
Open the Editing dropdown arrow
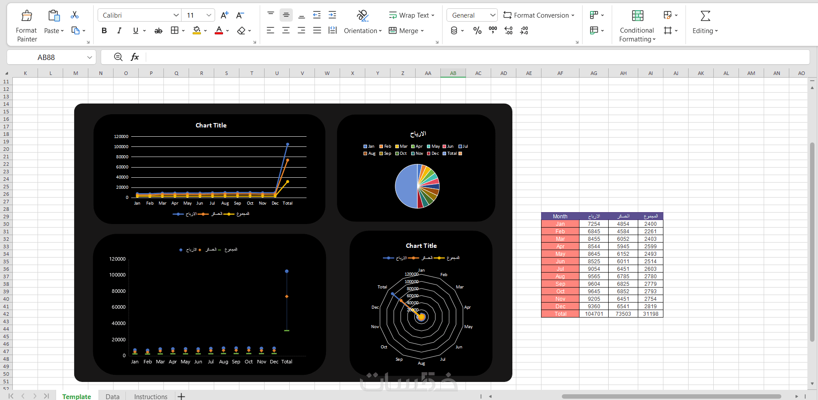716,31
